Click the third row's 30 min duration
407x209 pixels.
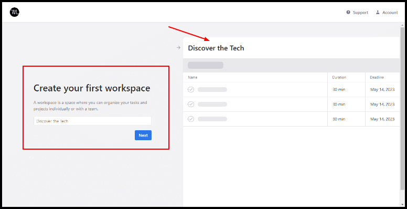point(339,119)
